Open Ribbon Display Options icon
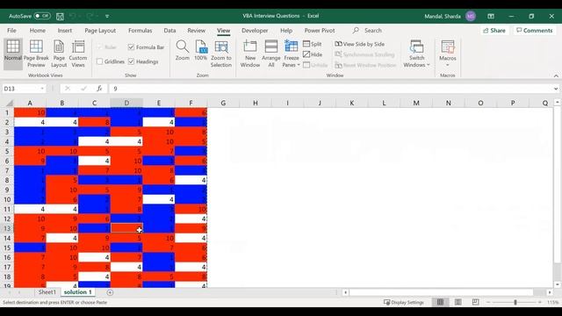This screenshot has width=562, height=316. click(491, 16)
